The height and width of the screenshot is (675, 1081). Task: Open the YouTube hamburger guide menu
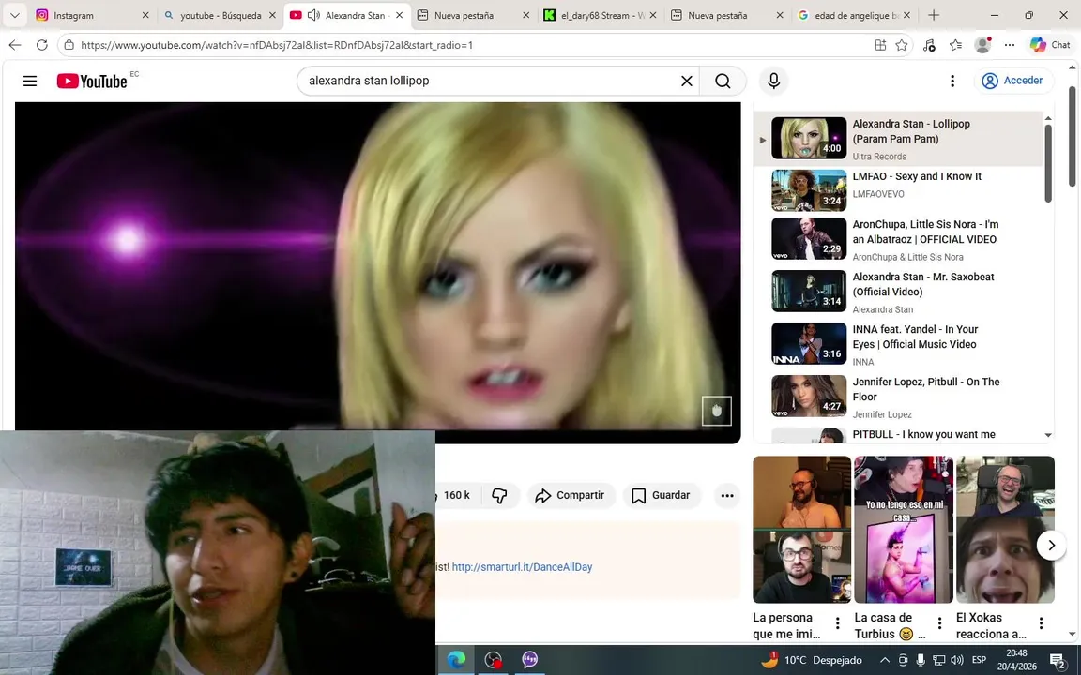coord(30,82)
